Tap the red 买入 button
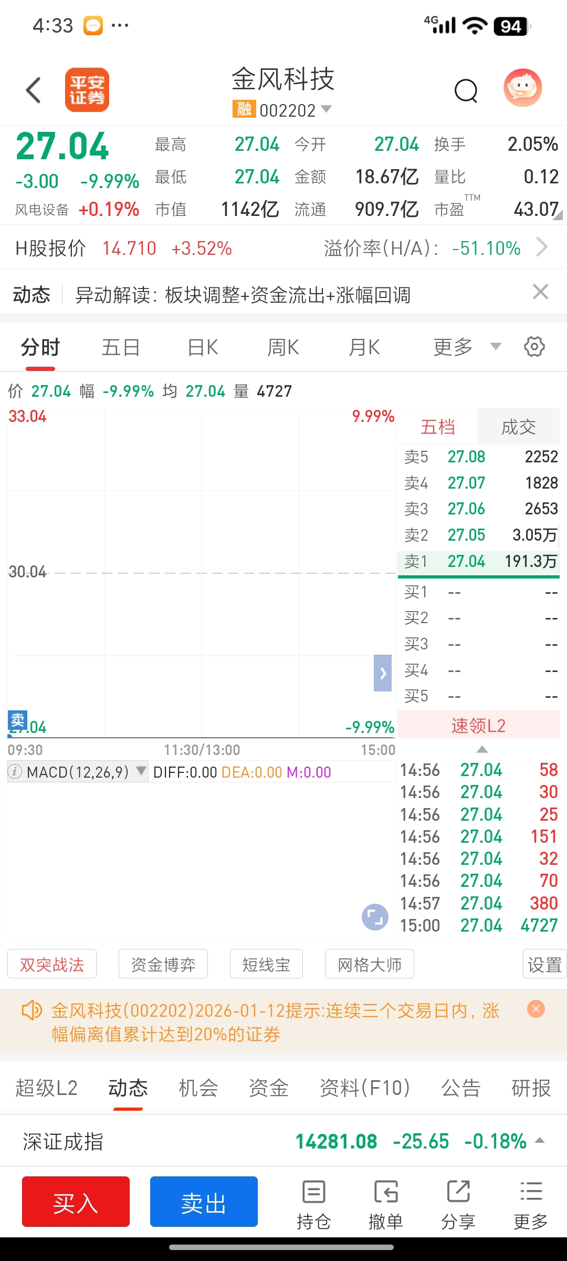Image resolution: width=567 pixels, height=1261 pixels. pos(76,1202)
